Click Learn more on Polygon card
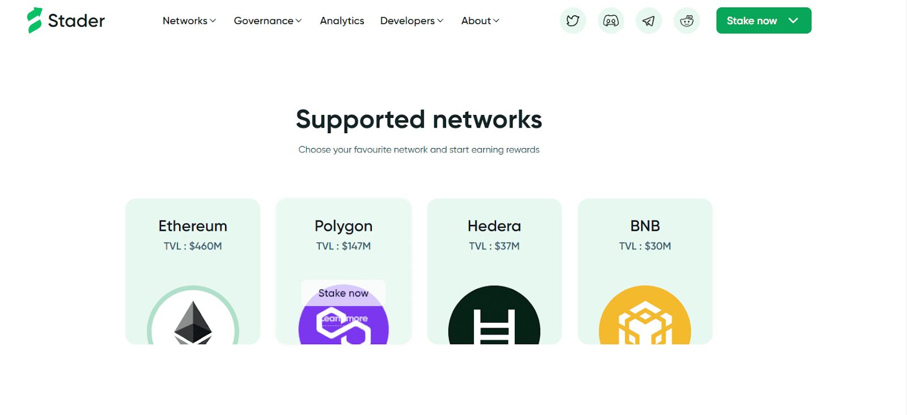 pyautogui.click(x=345, y=319)
